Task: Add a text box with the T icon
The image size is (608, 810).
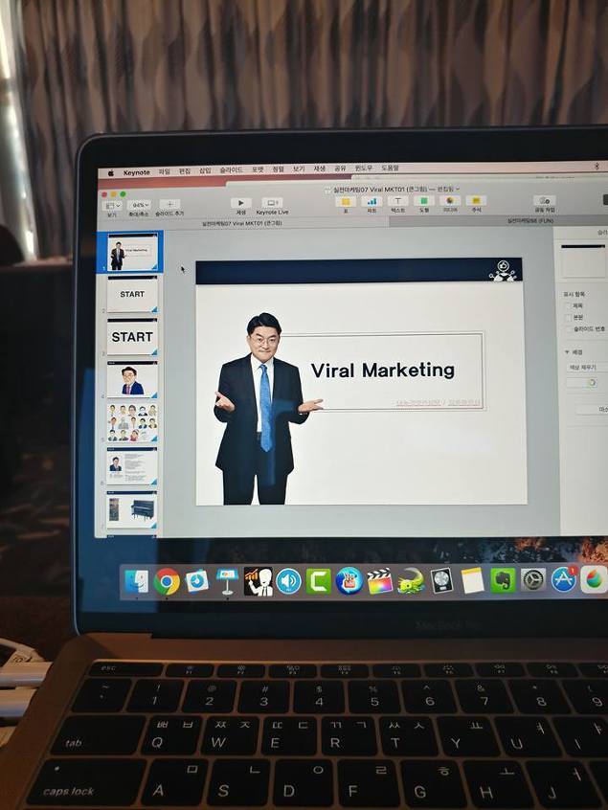Action: 397,201
